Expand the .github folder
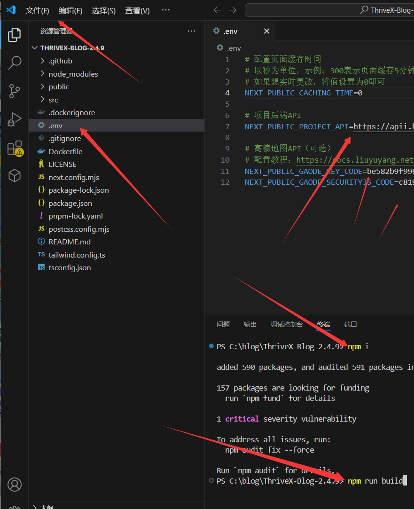 point(60,61)
